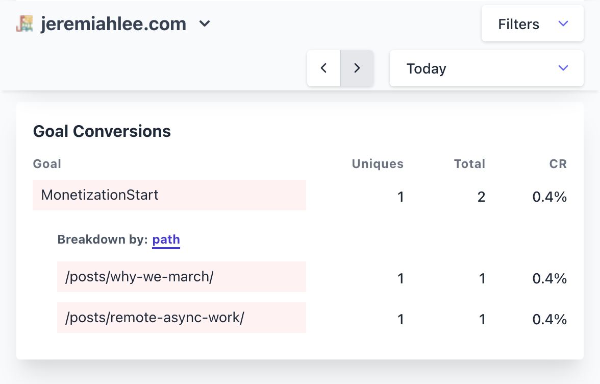This screenshot has width=600, height=384.
Task: Click the jeremiahlee.com site favicon
Action: point(26,23)
